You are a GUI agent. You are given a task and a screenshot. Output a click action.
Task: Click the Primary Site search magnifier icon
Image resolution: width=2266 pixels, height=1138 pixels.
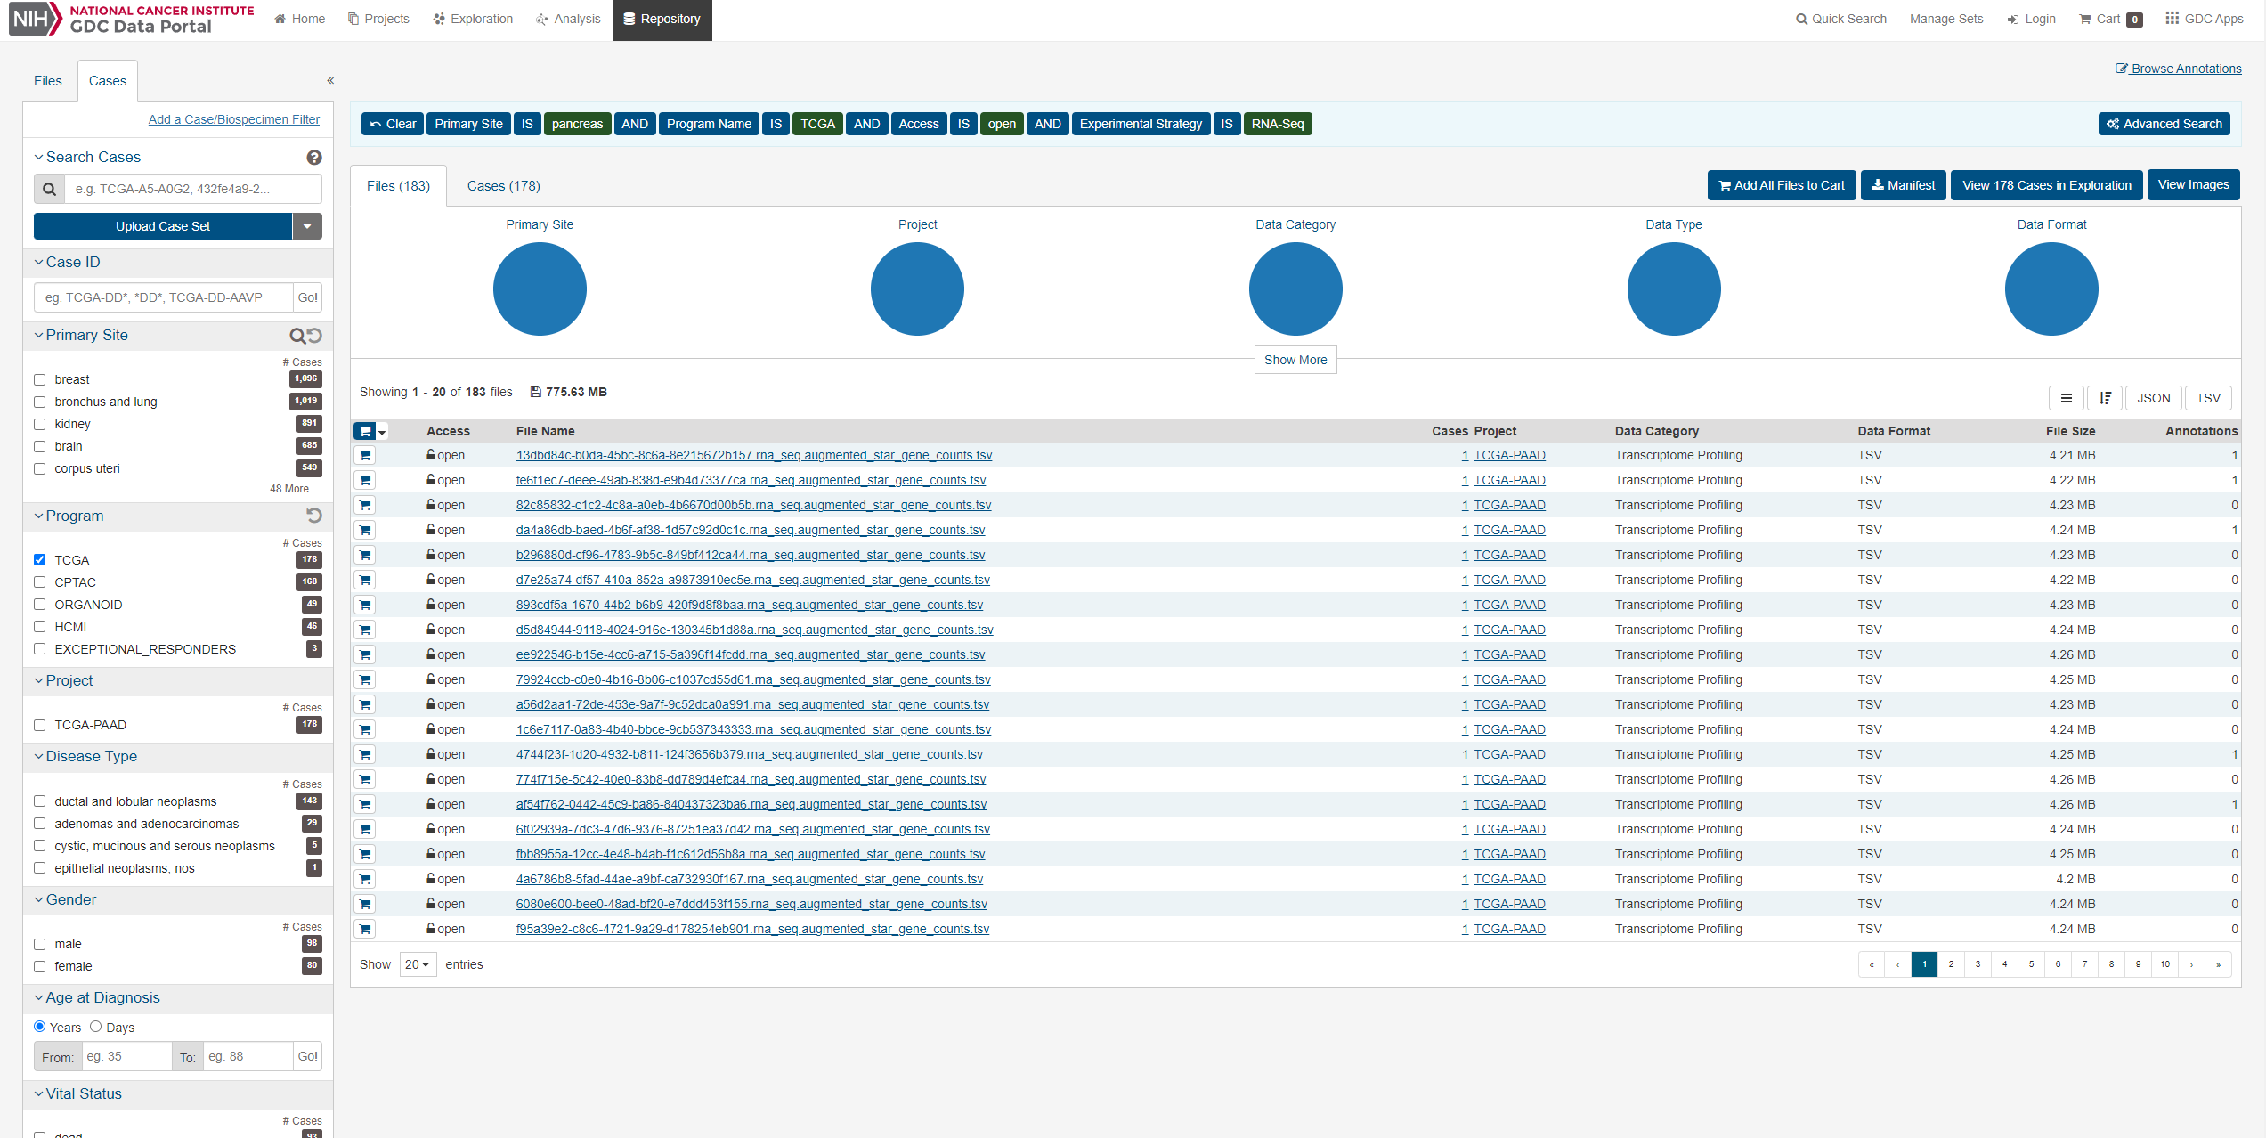pyautogui.click(x=297, y=336)
